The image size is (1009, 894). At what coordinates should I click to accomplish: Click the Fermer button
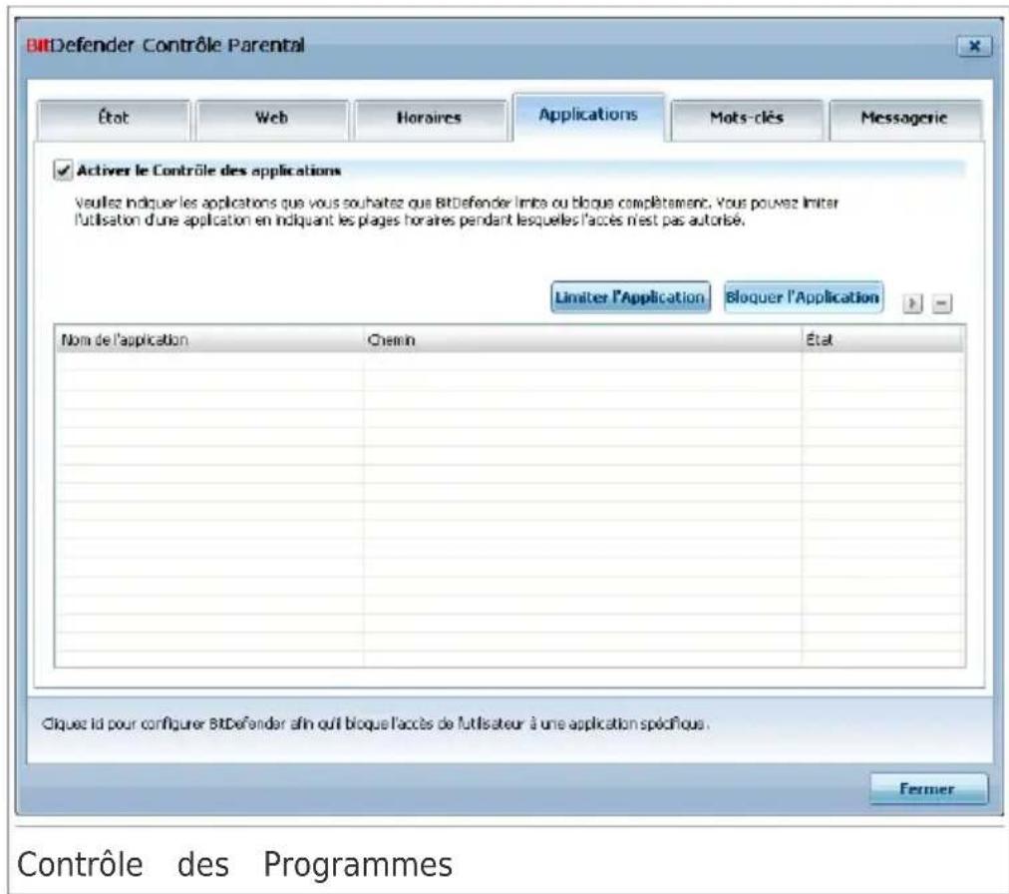tap(928, 789)
